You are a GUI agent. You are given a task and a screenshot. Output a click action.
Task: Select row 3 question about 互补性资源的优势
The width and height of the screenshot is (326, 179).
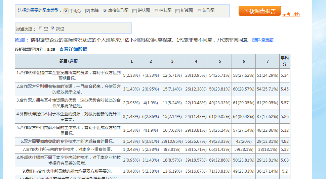69,103
